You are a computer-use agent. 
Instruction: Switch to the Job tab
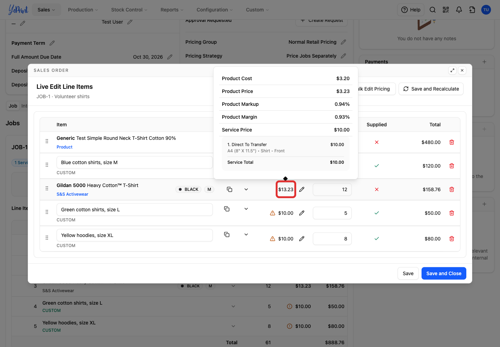[13, 106]
